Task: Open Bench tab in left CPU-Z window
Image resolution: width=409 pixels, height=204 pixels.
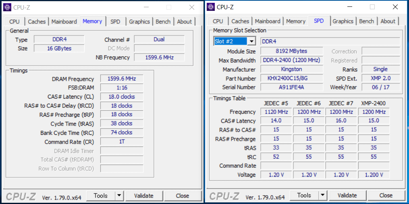Action: 163,22
